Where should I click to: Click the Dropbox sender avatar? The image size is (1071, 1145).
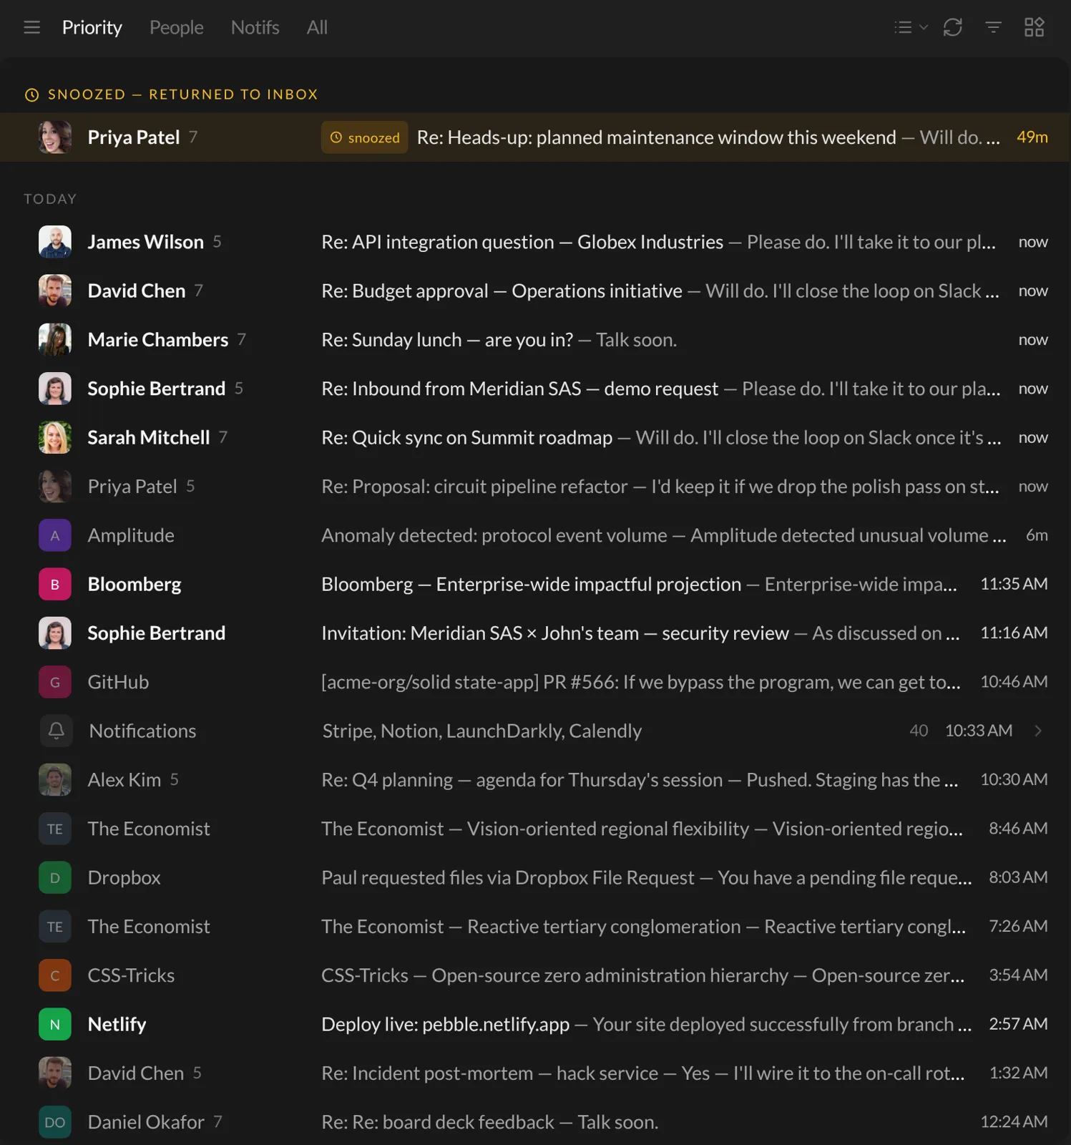[55, 877]
